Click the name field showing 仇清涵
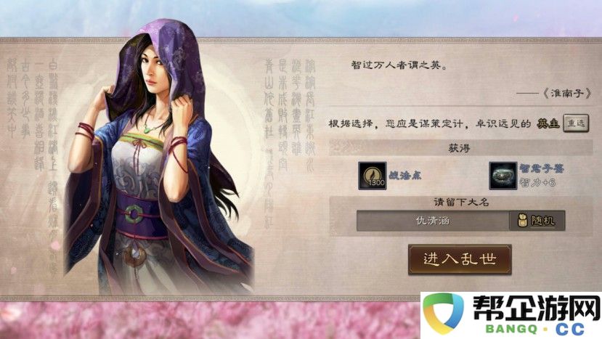The image size is (602, 339). tap(433, 221)
